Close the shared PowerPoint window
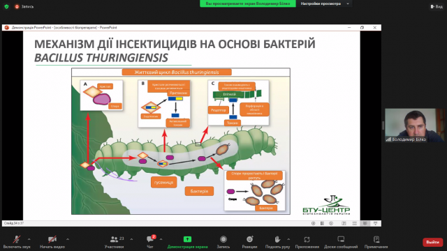This screenshot has height=251, width=447. pyautogui.click(x=375, y=28)
